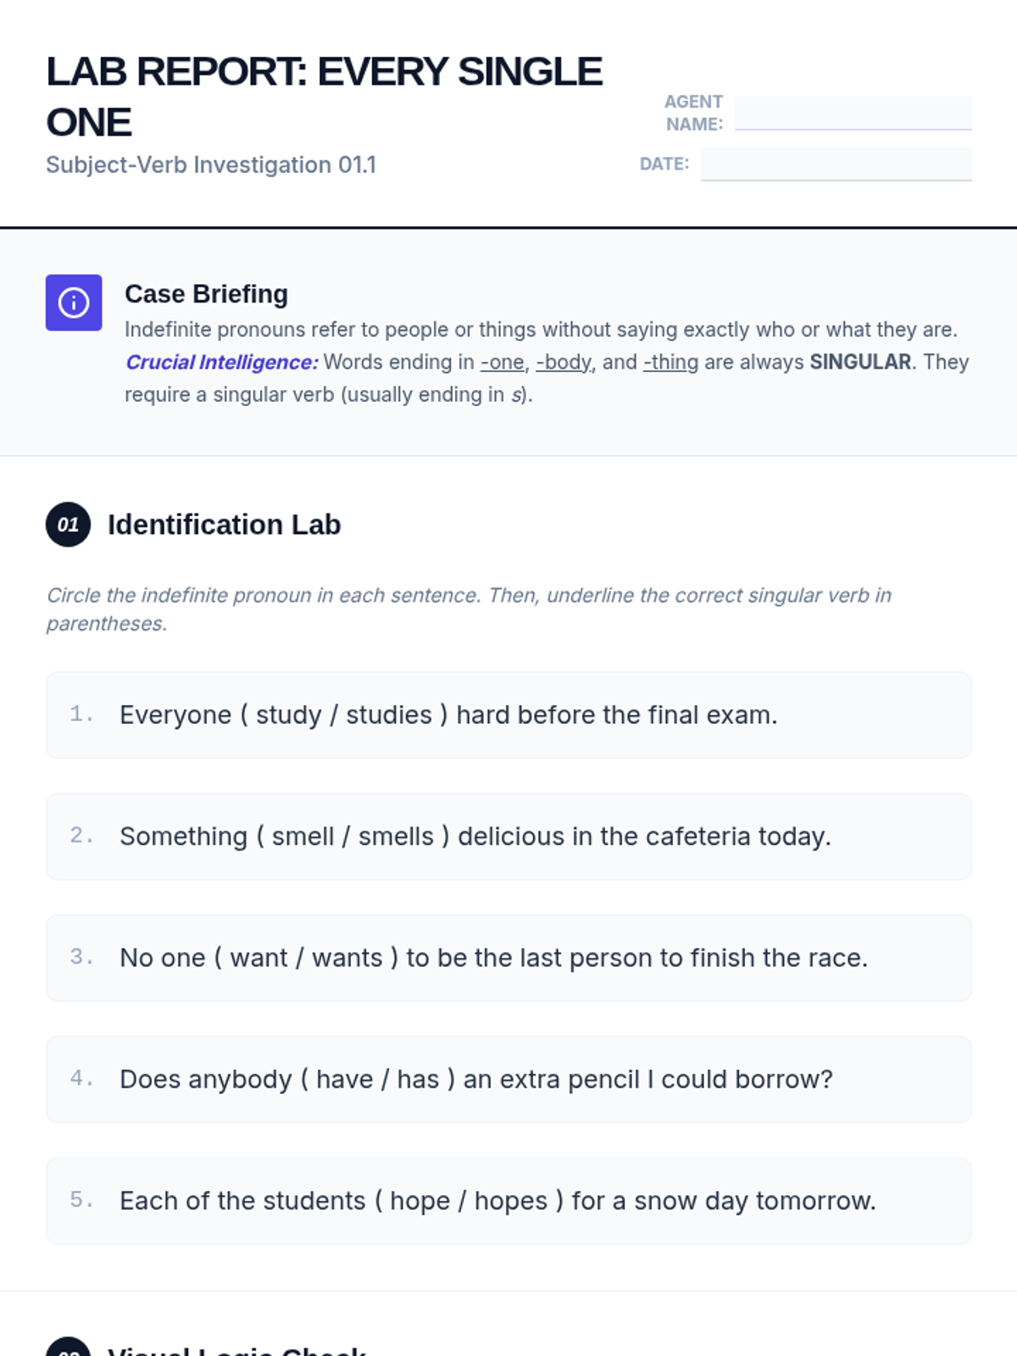Click the word 'has' in sentence 4

418,1080
